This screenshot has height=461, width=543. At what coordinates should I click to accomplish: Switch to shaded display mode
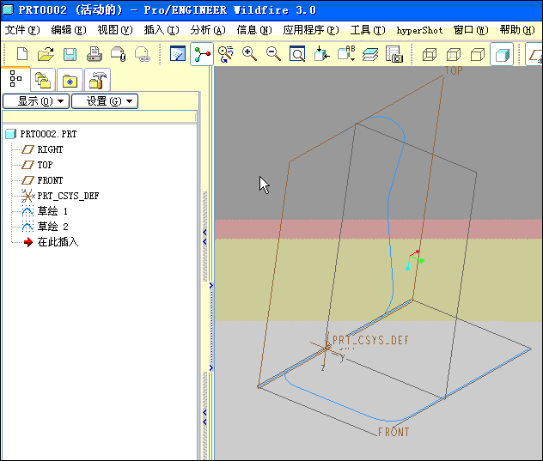pyautogui.click(x=502, y=54)
